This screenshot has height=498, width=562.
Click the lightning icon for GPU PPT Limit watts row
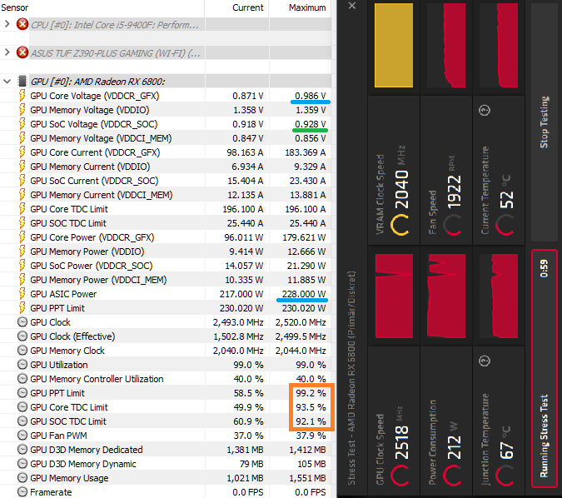[x=22, y=308]
